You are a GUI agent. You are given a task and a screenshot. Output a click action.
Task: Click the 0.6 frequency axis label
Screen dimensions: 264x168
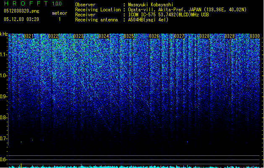[x=3, y=160]
